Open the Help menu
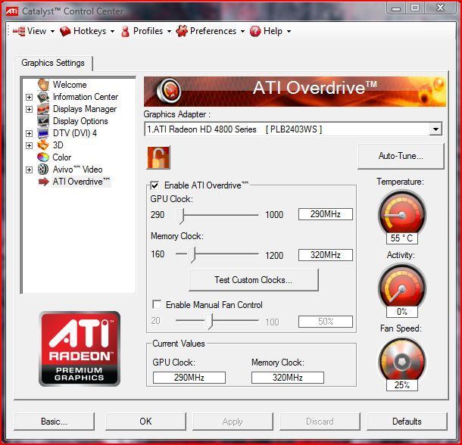The image size is (462, 445). pos(270,31)
